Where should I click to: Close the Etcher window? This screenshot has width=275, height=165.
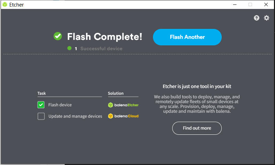[266, 4]
